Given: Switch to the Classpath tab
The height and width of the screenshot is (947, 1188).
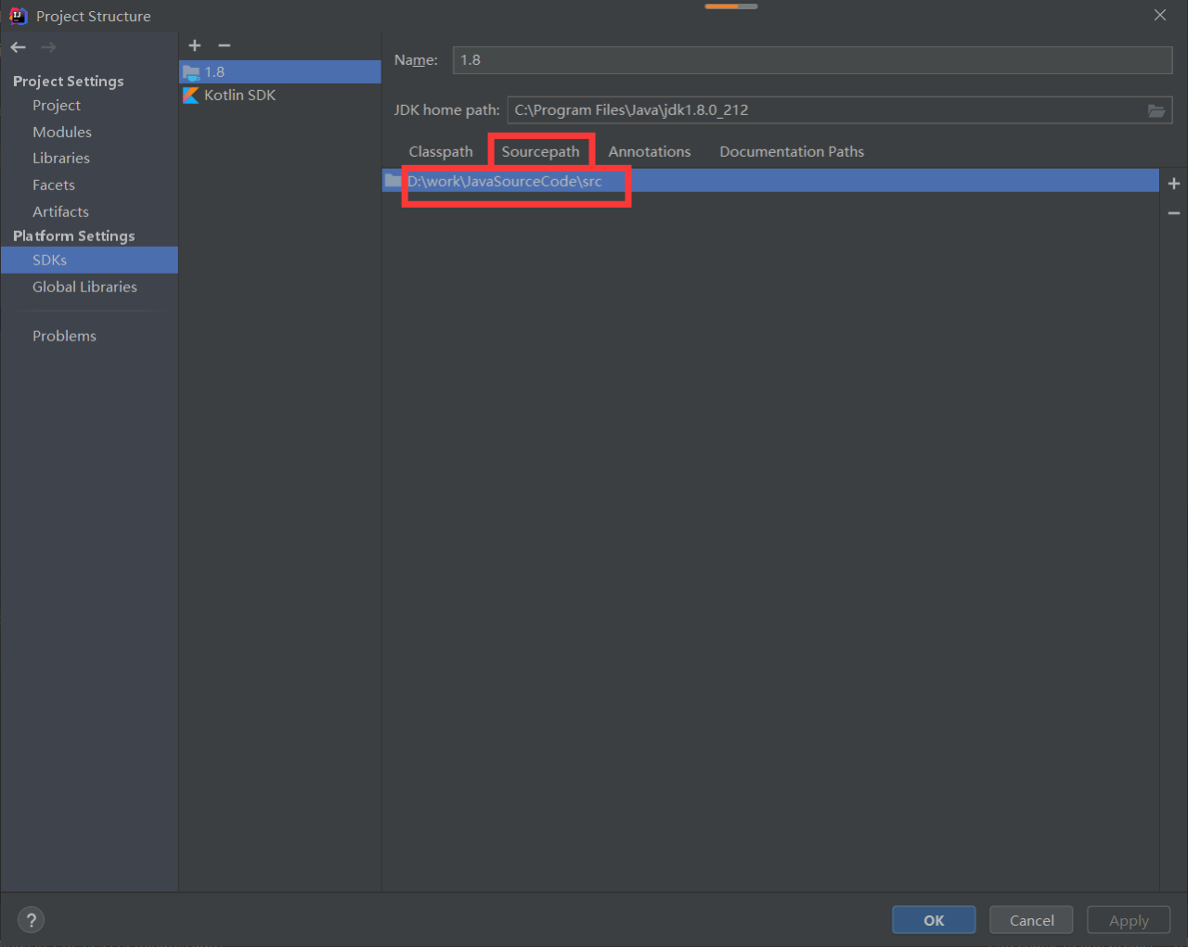Looking at the screenshot, I should tap(441, 152).
